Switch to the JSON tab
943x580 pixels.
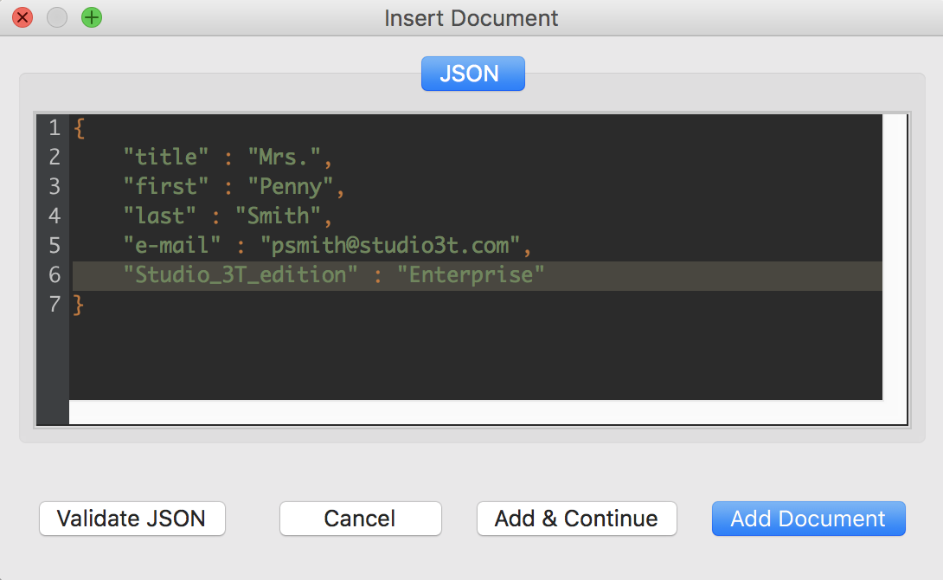[x=472, y=74]
